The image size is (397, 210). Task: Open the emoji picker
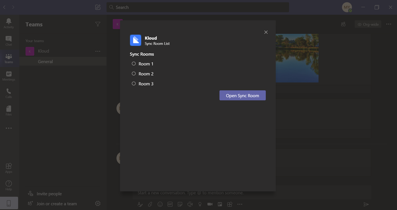tap(160, 204)
